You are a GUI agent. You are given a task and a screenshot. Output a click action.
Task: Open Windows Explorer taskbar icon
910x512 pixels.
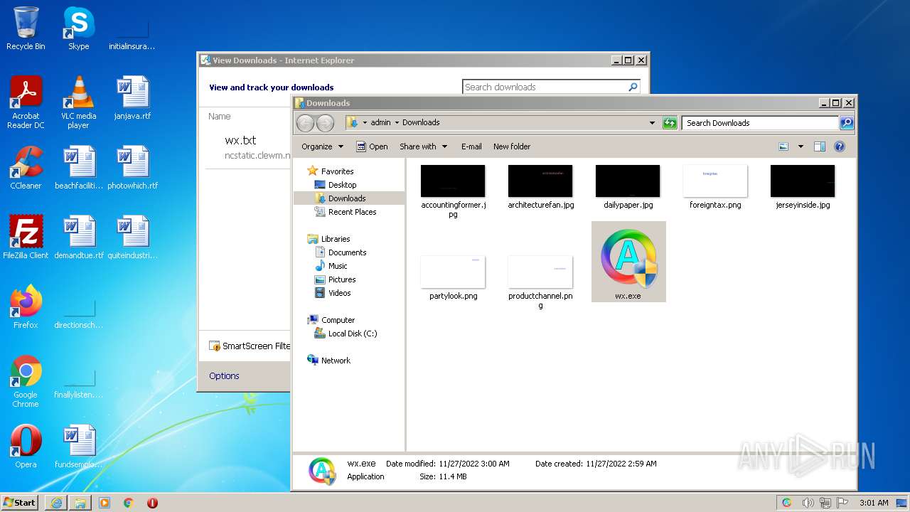pyautogui.click(x=80, y=503)
